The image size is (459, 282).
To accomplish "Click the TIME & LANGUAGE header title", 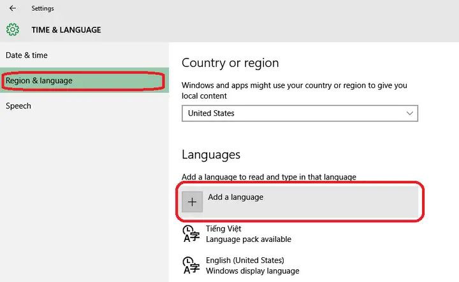I will pos(66,30).
